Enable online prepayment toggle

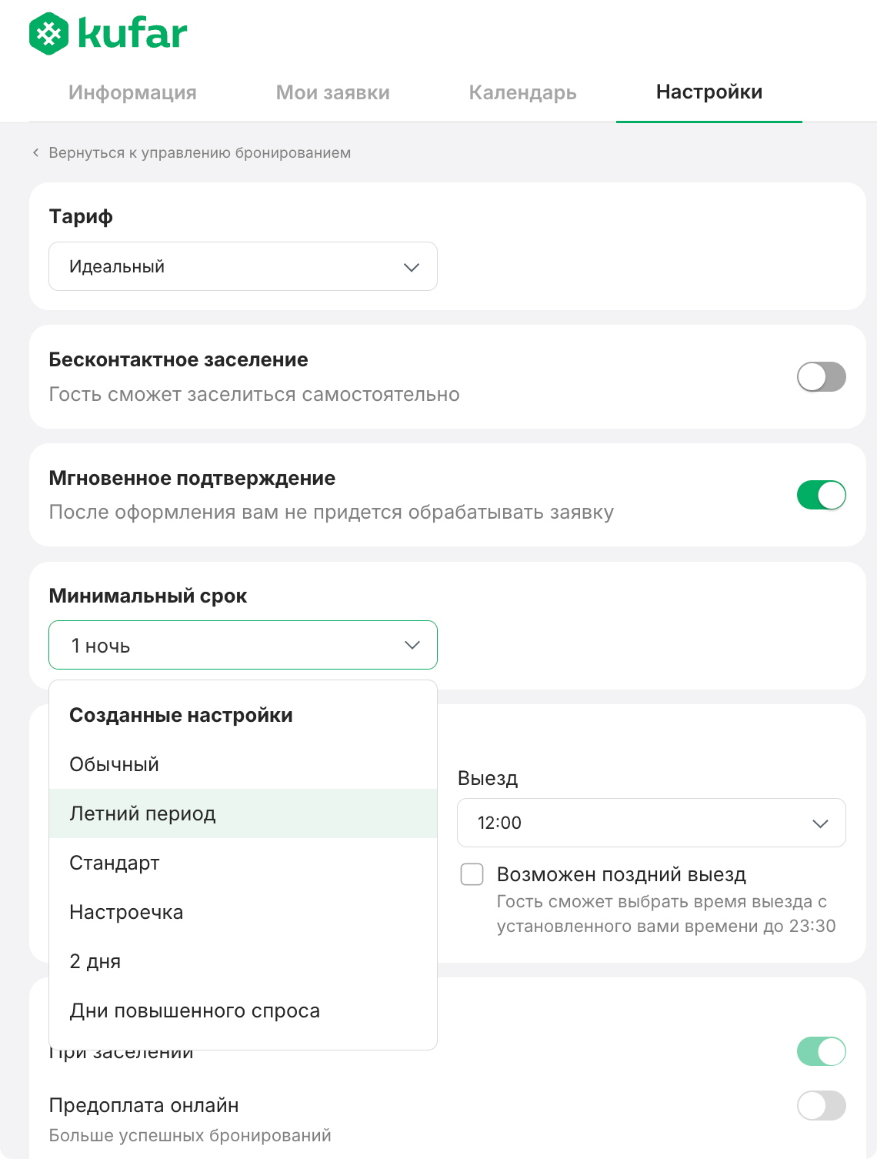[821, 1106]
